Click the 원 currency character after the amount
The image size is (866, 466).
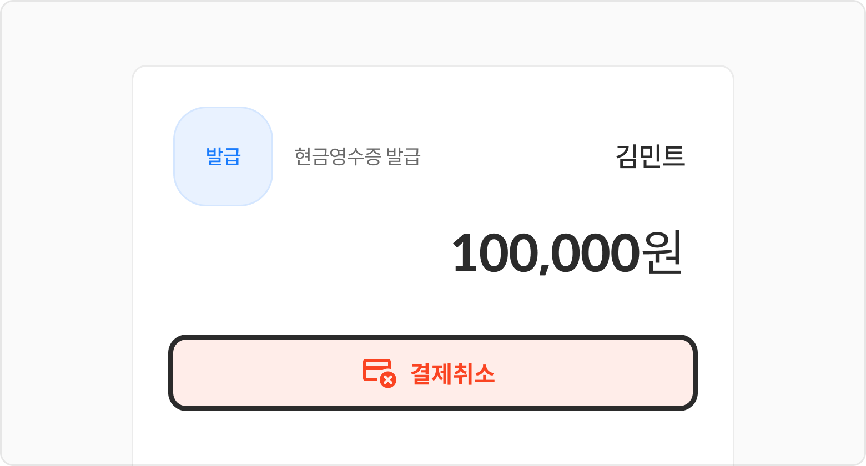click(x=660, y=253)
